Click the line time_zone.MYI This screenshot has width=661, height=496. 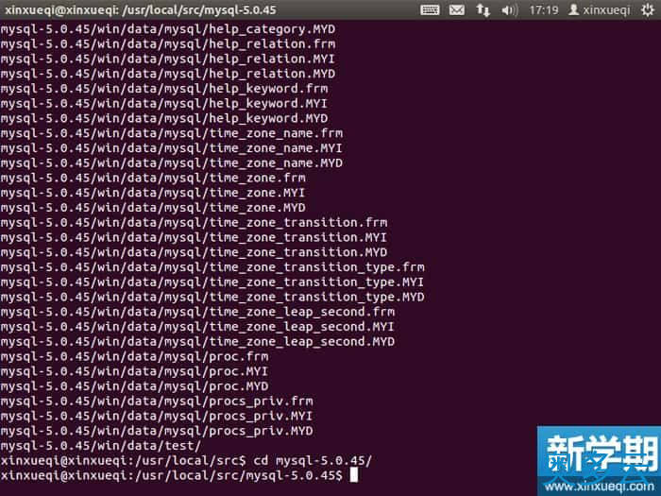[x=153, y=193]
